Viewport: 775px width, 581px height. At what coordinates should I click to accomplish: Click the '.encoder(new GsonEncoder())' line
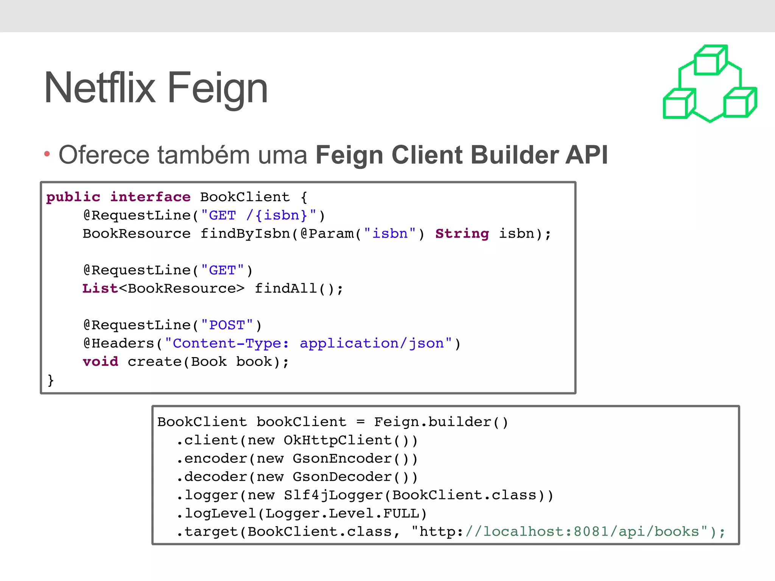click(x=297, y=458)
